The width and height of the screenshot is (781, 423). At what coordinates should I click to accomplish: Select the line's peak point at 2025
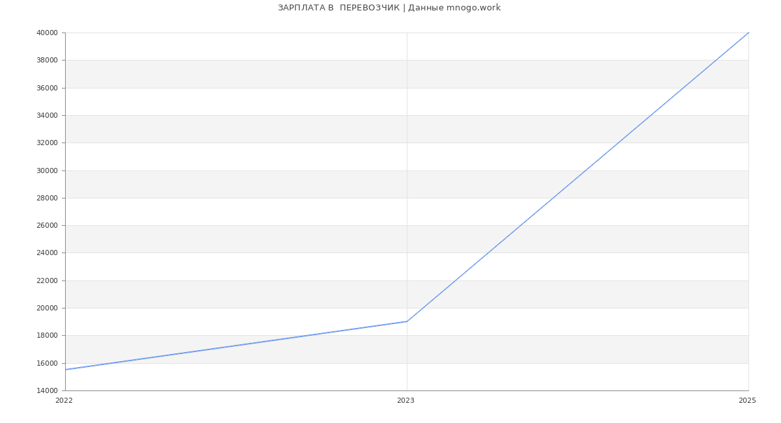[x=748, y=33]
